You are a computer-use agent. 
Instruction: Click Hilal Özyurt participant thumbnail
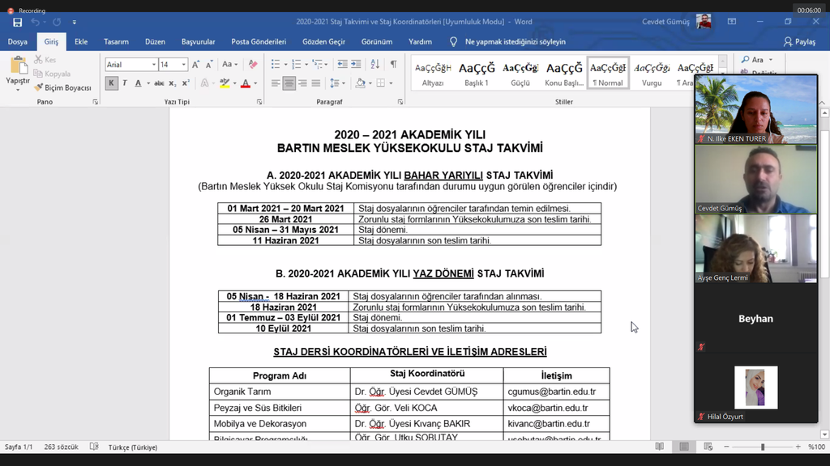(756, 388)
